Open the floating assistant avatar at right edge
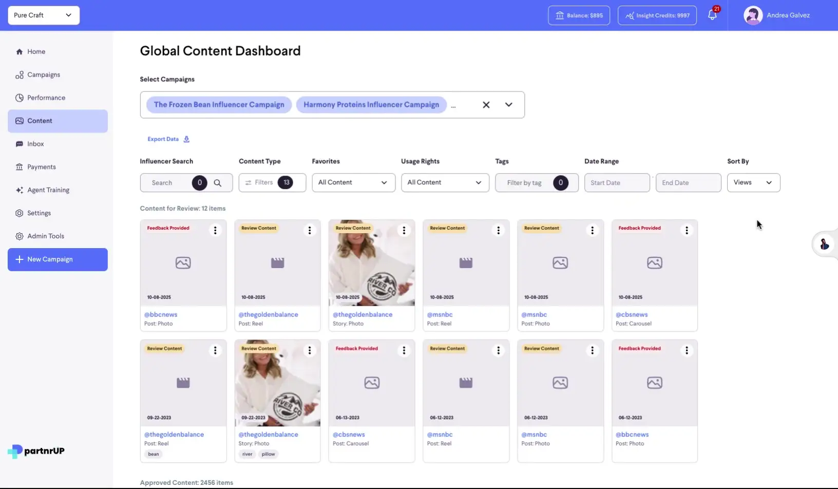This screenshot has height=489, width=838. tap(825, 244)
